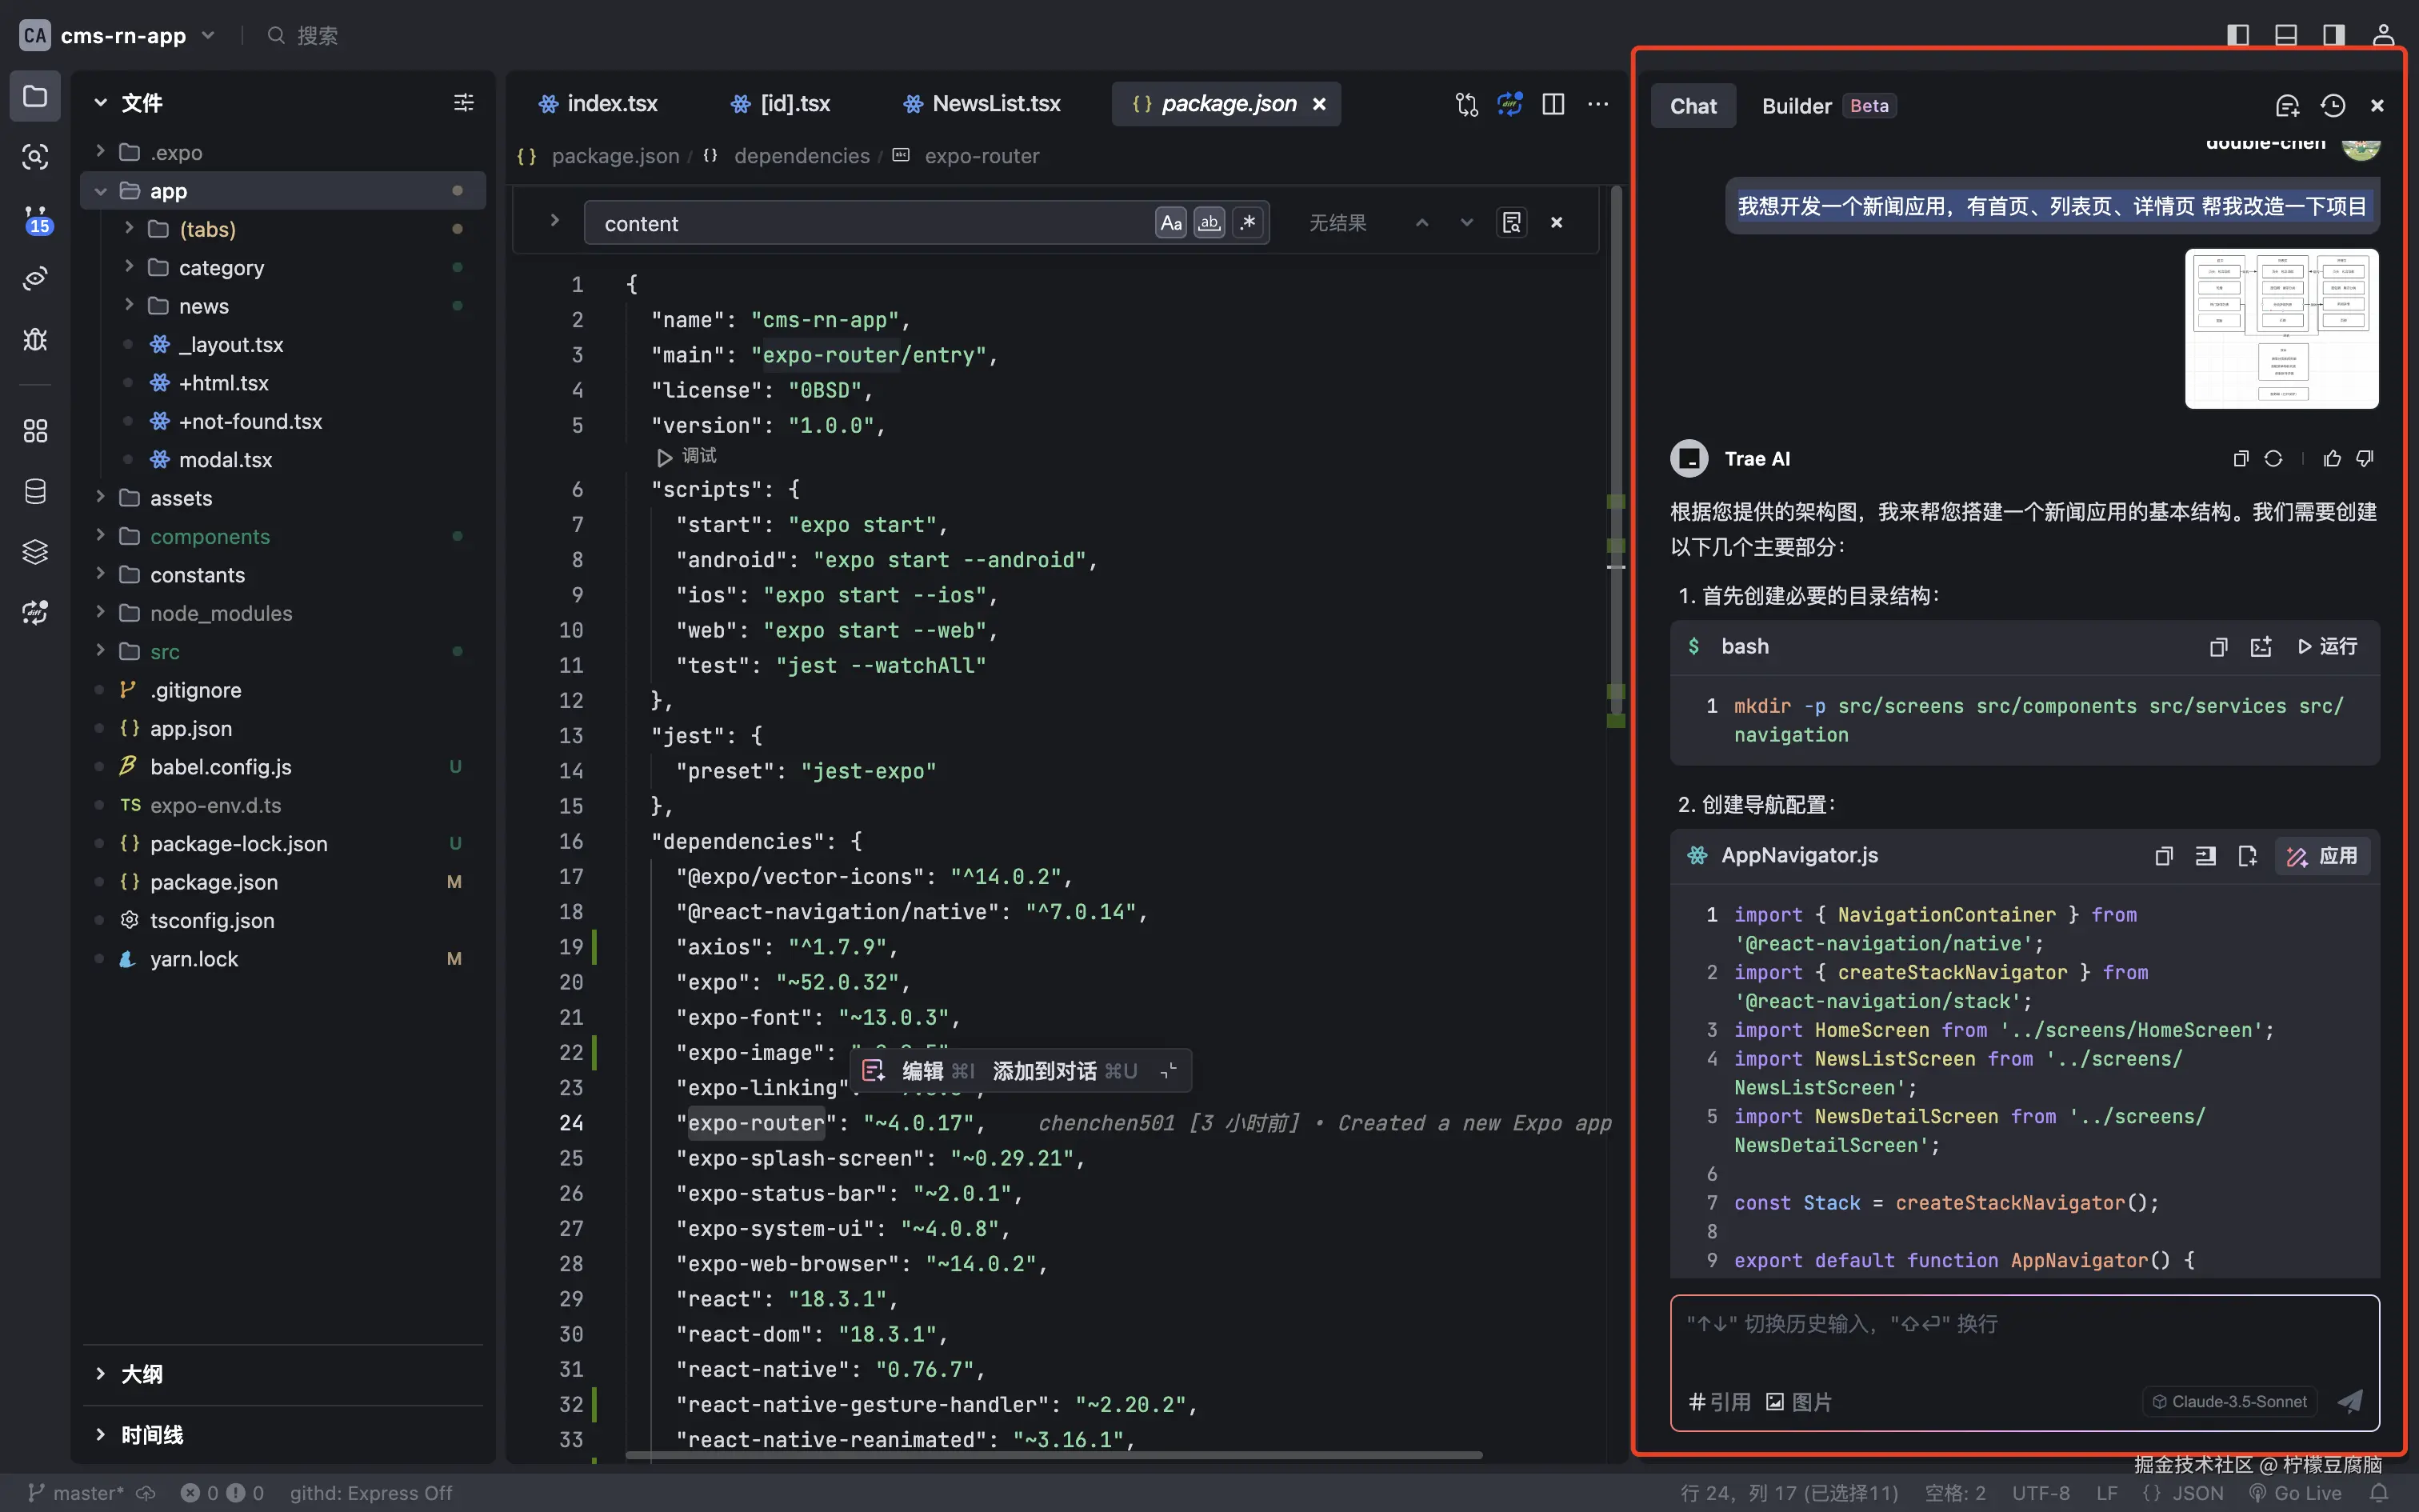
Task: Click split editor icon in tab bar
Action: [x=1553, y=104]
